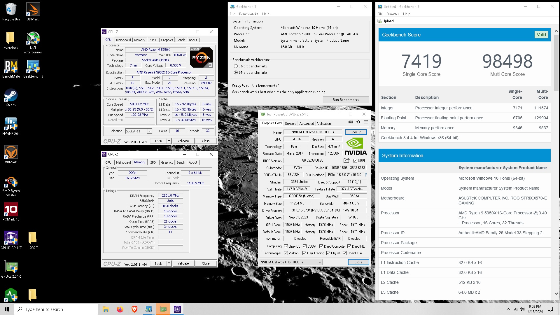560x315 pixels.
Task: Click the taskbar clock showing 9:03 PM
Action: (535, 309)
